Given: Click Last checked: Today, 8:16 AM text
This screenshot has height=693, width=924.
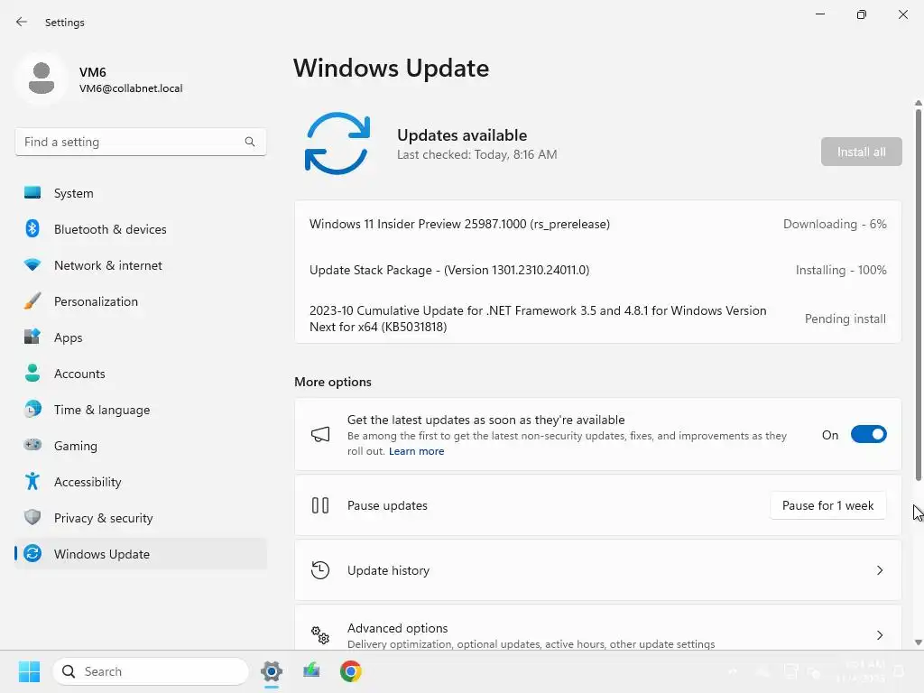Looking at the screenshot, I should (x=476, y=154).
